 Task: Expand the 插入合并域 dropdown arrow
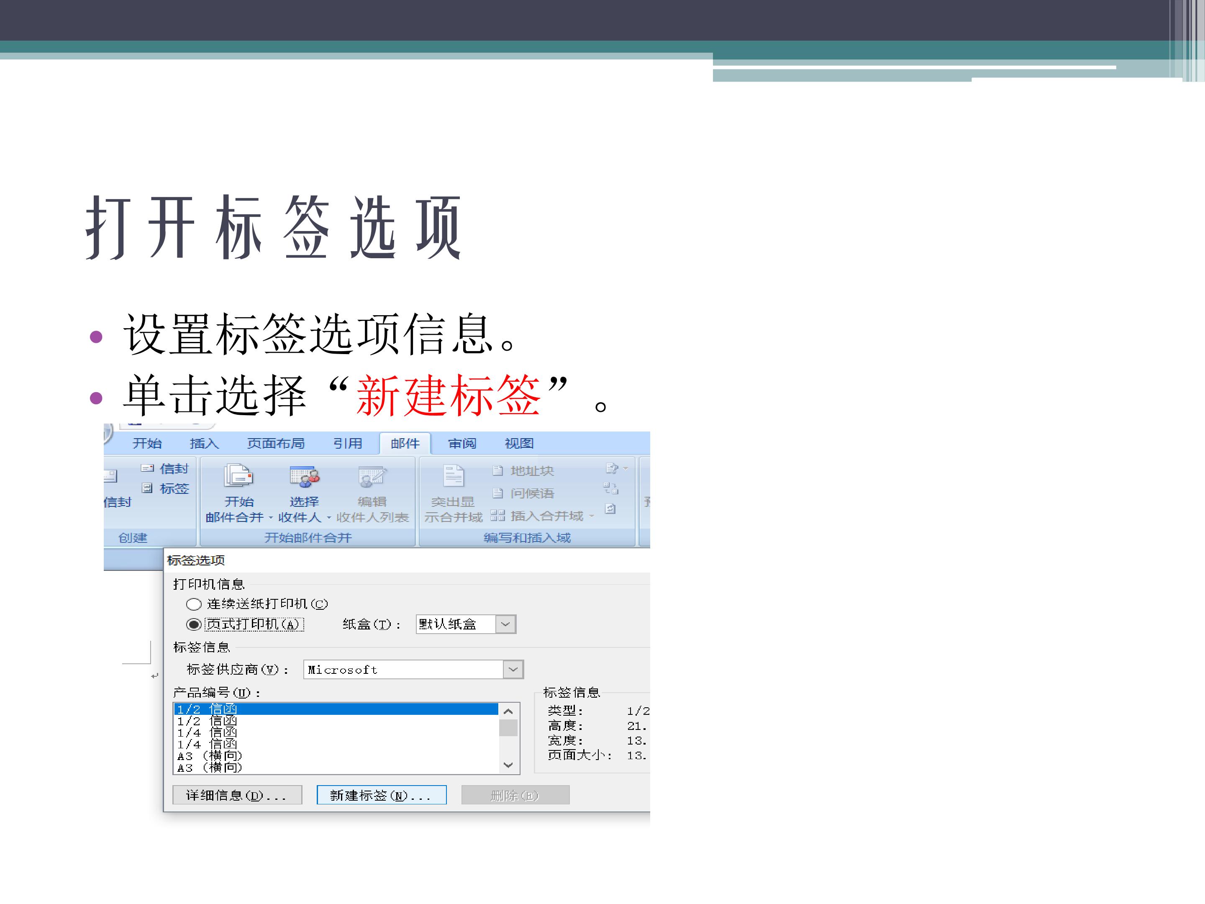pyautogui.click(x=591, y=516)
